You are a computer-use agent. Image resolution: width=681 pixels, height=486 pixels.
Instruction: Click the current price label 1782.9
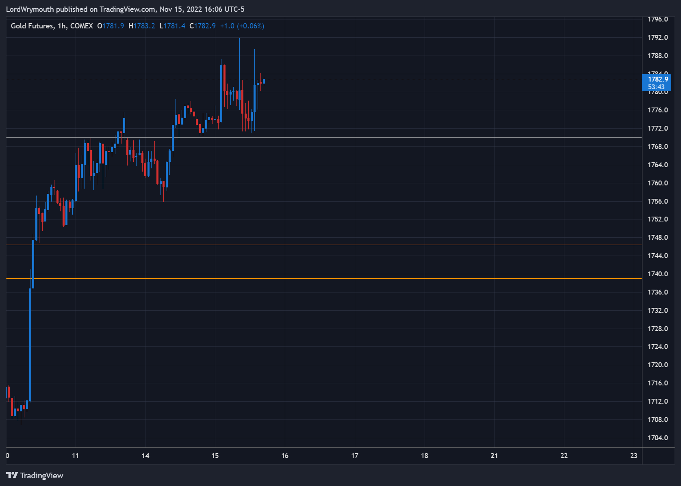pyautogui.click(x=658, y=79)
